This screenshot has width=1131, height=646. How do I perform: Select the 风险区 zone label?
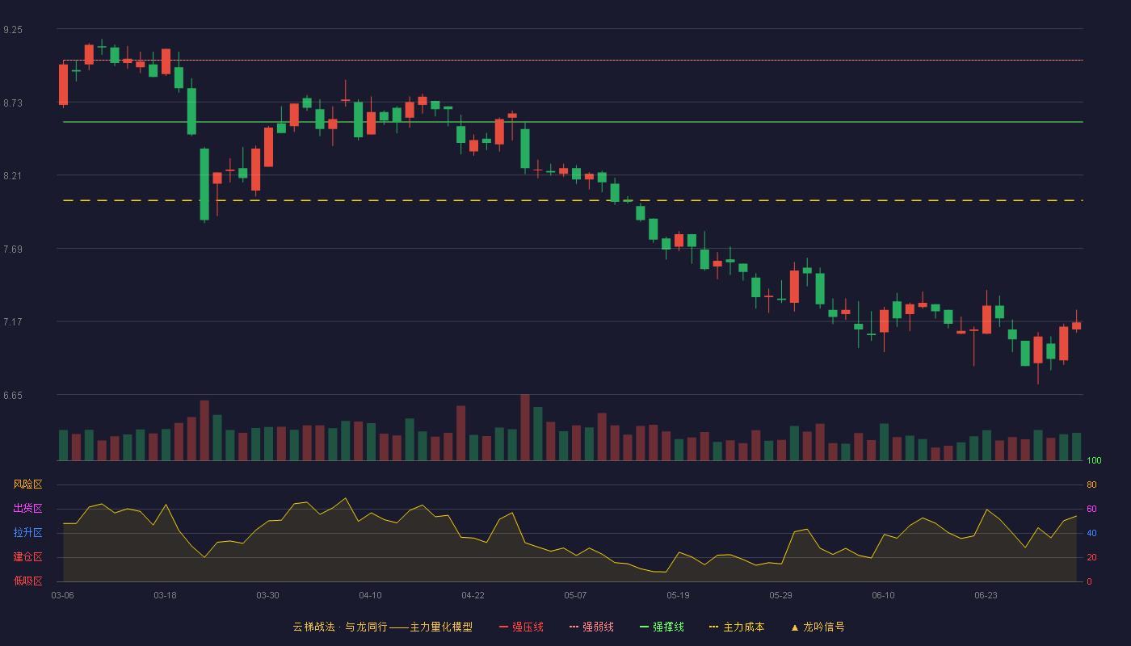coord(27,484)
